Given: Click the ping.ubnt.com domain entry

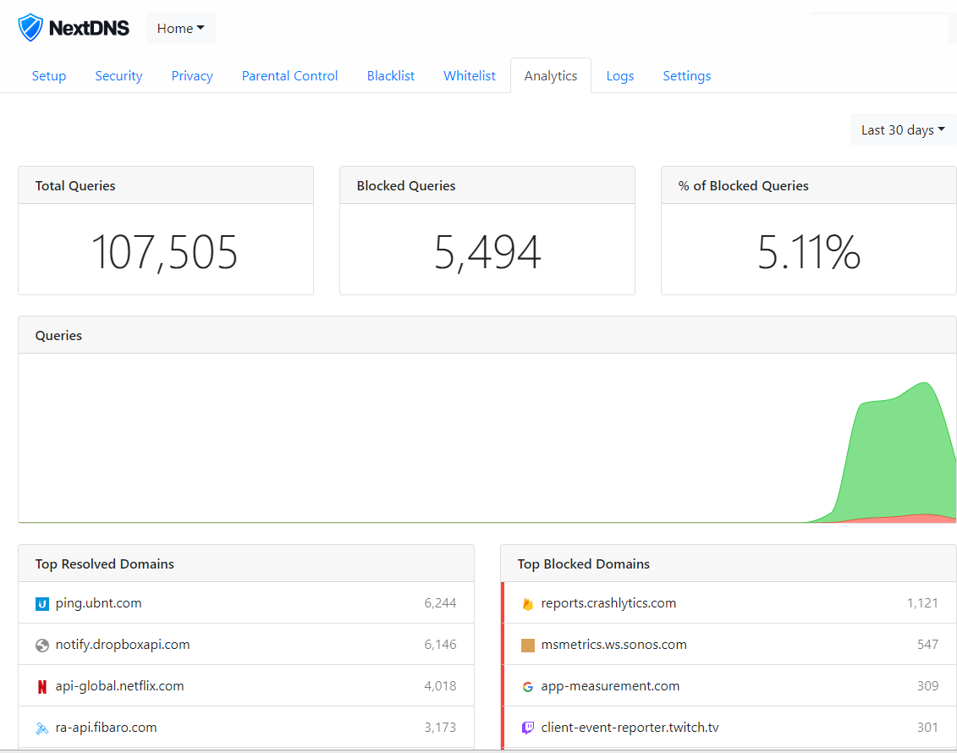Looking at the screenshot, I should pos(98,603).
